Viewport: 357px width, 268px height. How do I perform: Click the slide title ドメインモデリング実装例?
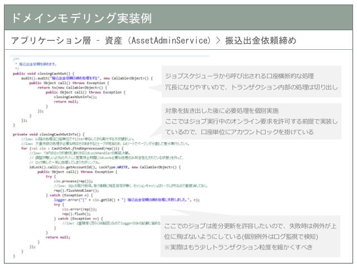81,18
